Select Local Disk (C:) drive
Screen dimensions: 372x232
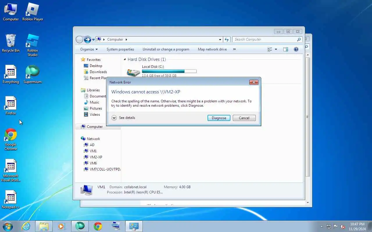coord(162,71)
